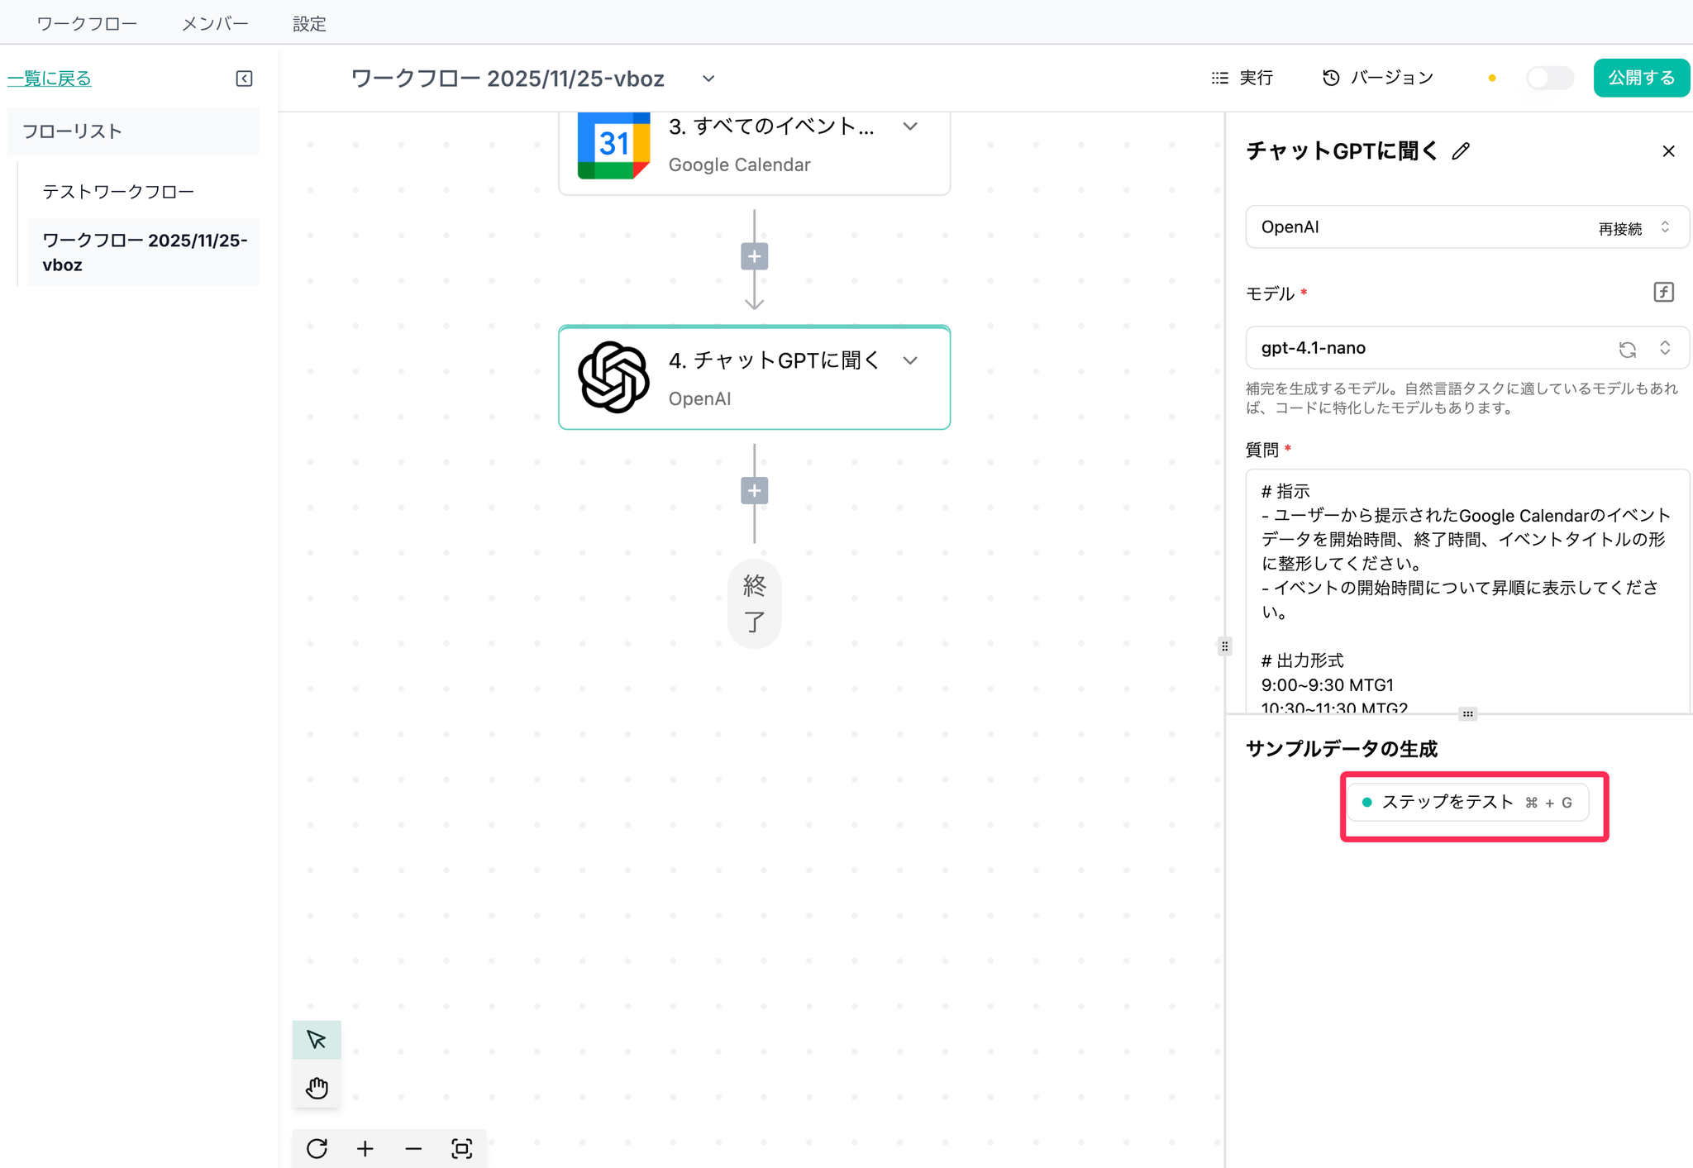Expand the workflow title dropdown chevron
Image resolution: width=1693 pixels, height=1168 pixels.
pyautogui.click(x=708, y=79)
